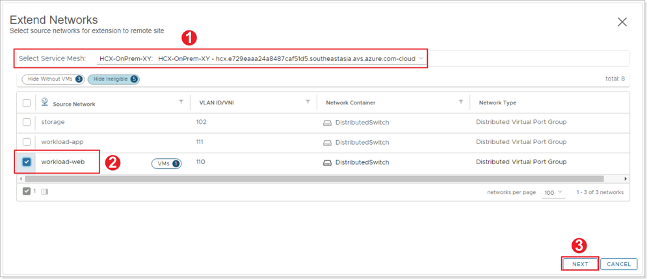Click the NEXT button
Viewport: 647px width, 279px height.
click(580, 264)
